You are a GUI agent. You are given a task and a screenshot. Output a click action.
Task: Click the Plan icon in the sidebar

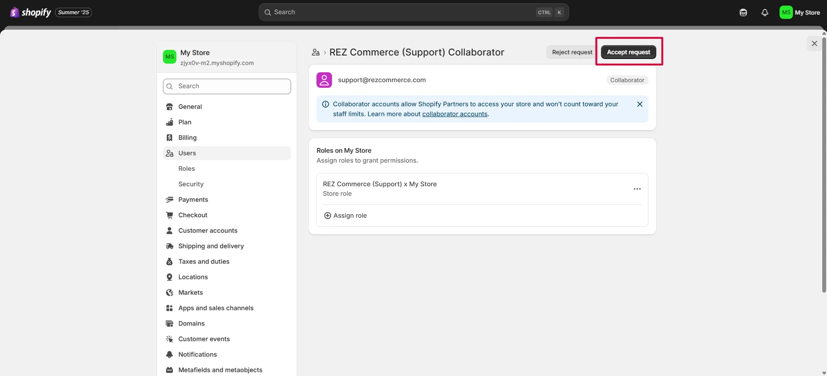169,122
